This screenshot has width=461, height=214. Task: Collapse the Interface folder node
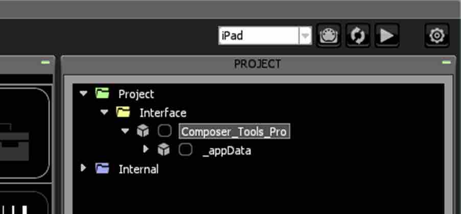point(104,112)
